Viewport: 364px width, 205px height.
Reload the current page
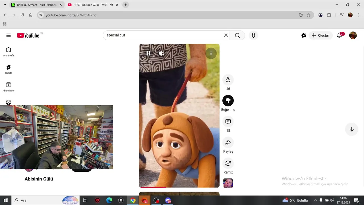tap(22, 15)
